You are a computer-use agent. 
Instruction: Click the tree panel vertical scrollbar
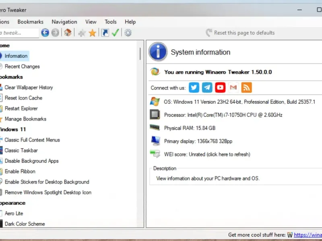[140, 54]
